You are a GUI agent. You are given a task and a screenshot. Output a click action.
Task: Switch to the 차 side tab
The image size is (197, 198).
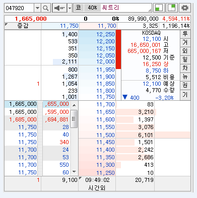[x=185, y=69]
